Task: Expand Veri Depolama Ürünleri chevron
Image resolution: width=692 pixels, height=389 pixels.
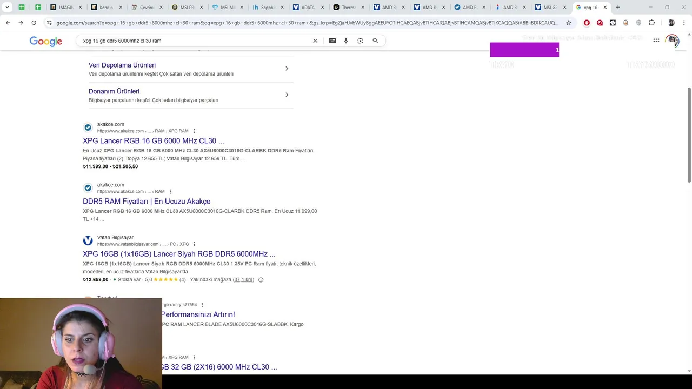Action: point(287,69)
